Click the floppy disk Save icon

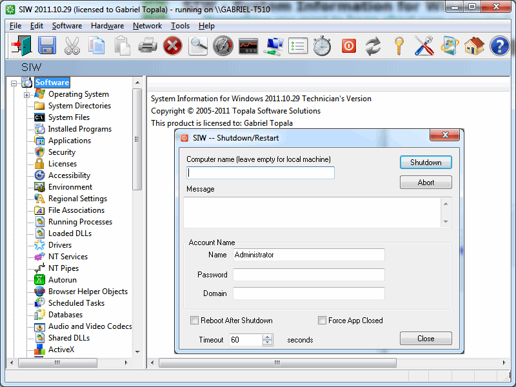(47, 46)
